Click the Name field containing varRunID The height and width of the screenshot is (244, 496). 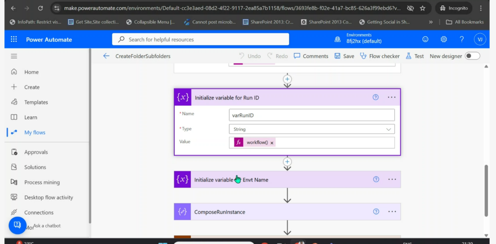311,115
